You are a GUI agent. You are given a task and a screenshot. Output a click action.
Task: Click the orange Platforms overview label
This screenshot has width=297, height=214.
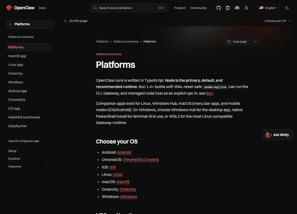click(x=109, y=54)
